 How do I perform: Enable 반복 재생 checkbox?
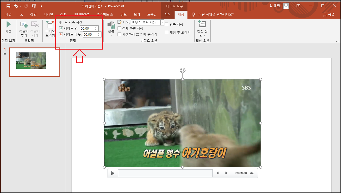tap(167, 24)
